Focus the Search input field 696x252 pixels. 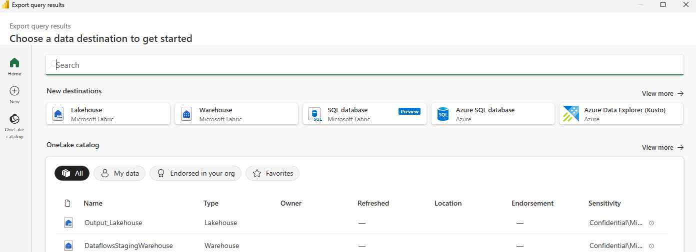[365, 65]
